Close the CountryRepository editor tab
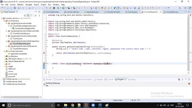 click(x=160, y=12)
